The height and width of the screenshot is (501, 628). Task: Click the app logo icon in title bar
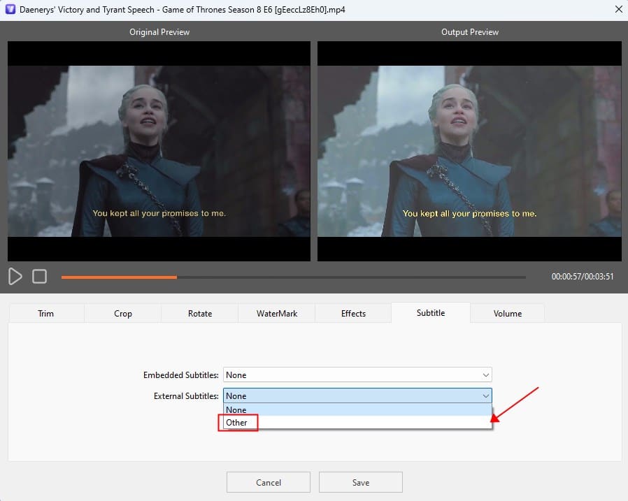tap(10, 9)
